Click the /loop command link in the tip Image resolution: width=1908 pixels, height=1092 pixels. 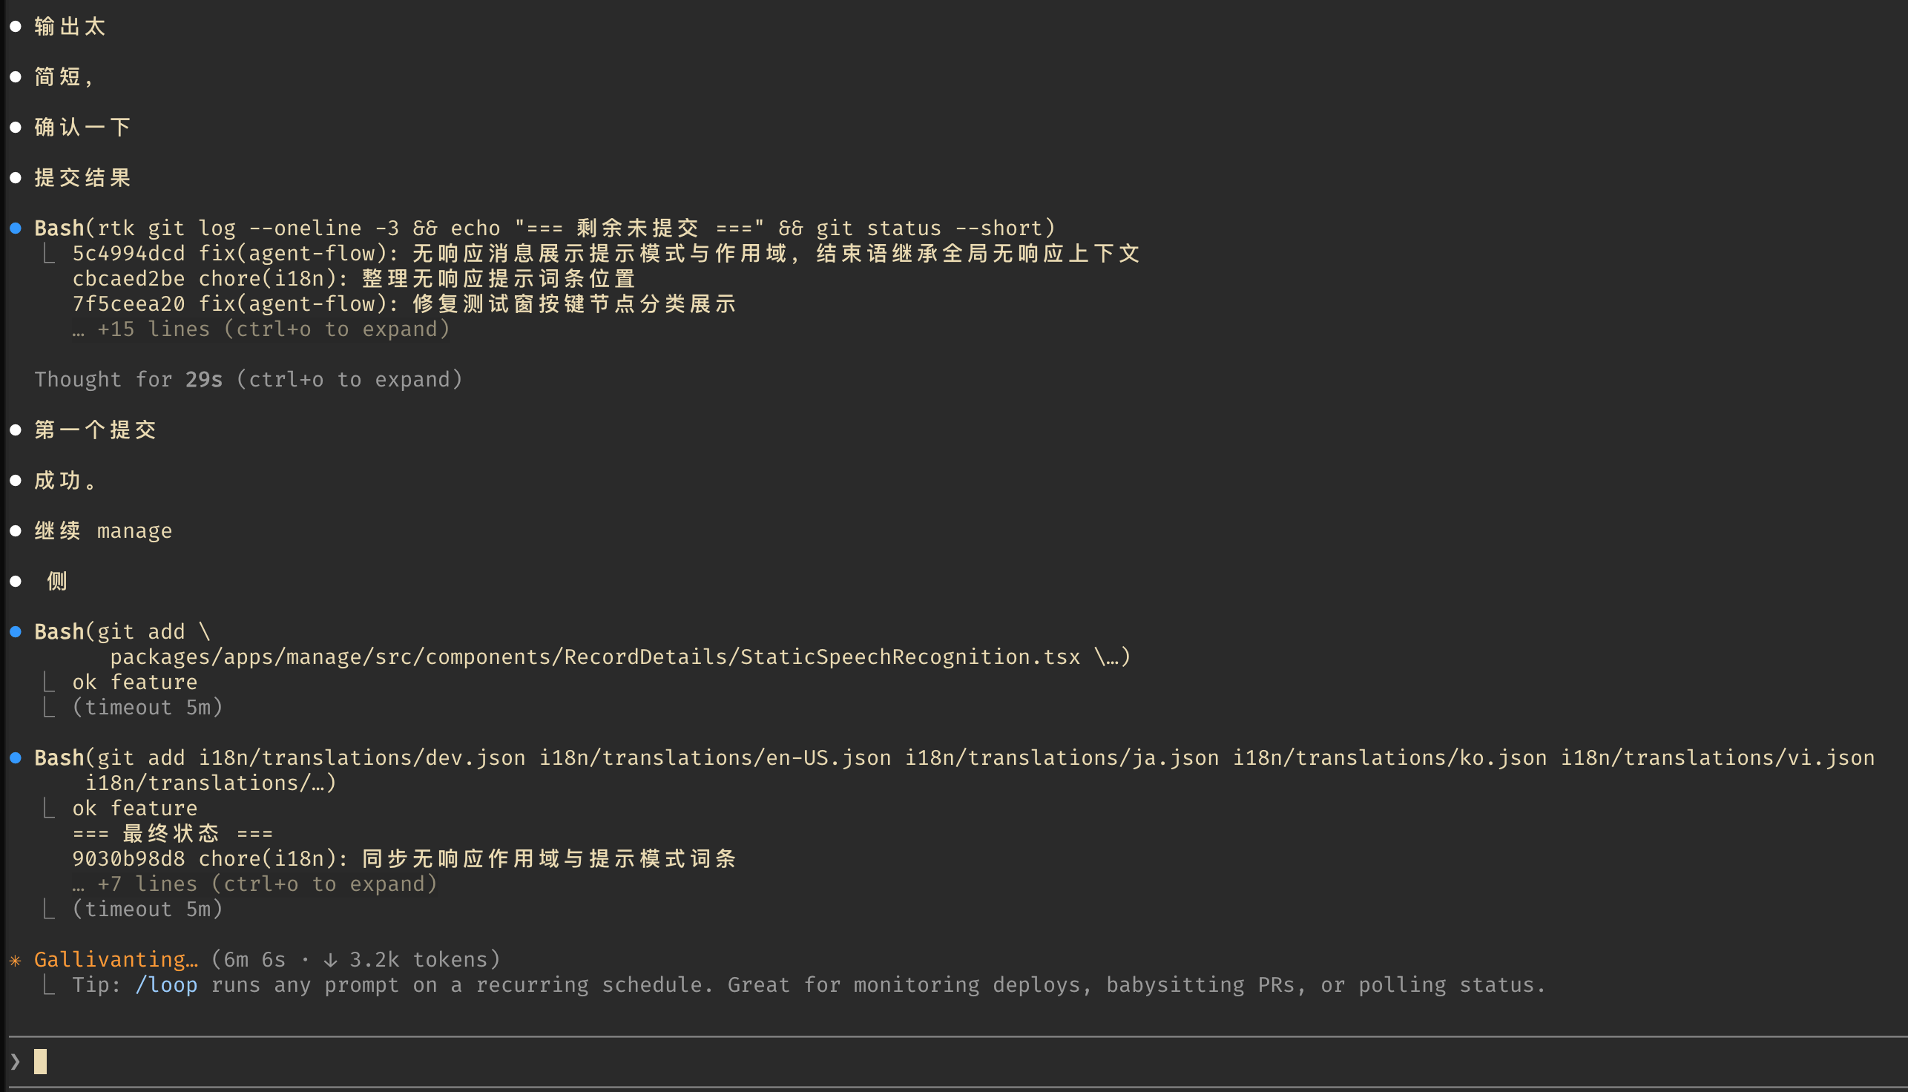point(166,984)
